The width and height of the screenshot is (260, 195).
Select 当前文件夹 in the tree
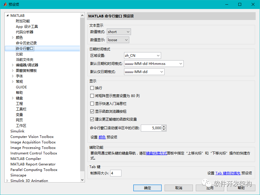(x=25, y=60)
